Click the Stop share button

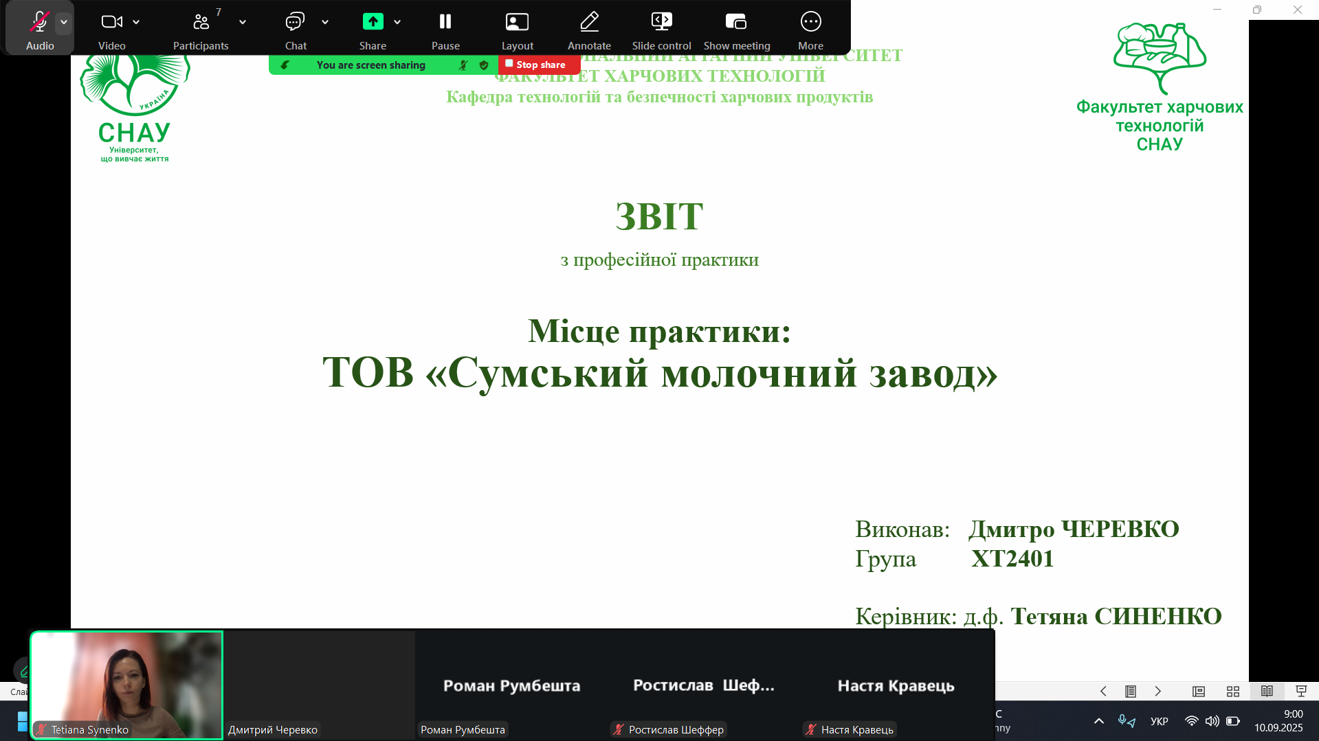tap(539, 65)
